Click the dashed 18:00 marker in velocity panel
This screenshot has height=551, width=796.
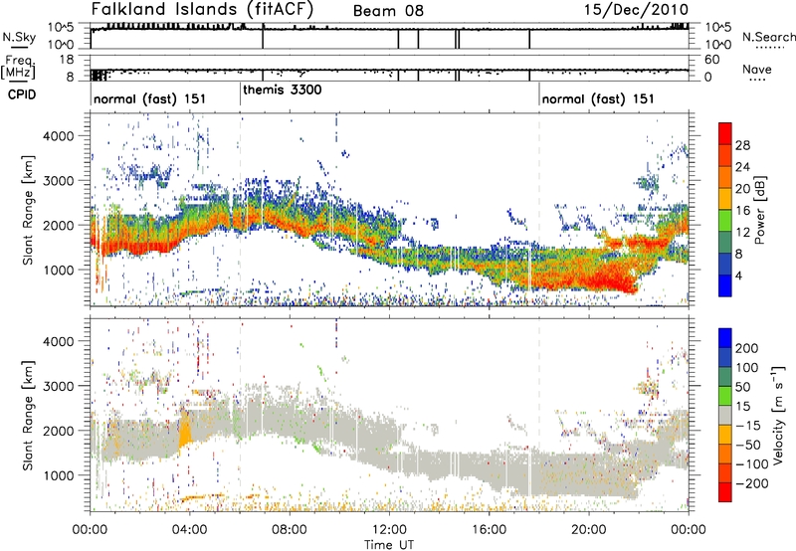pyautogui.click(x=539, y=415)
